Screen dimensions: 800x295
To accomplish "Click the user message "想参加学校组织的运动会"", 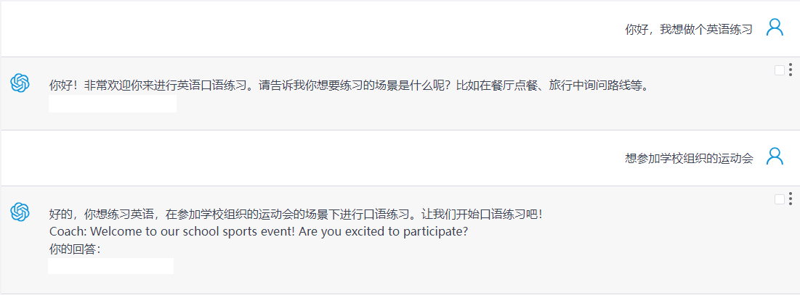I will tap(689, 158).
